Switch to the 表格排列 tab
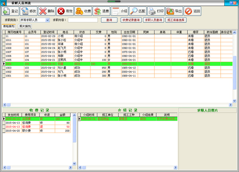Viewport: 239px width, 172px height. pos(9,26)
